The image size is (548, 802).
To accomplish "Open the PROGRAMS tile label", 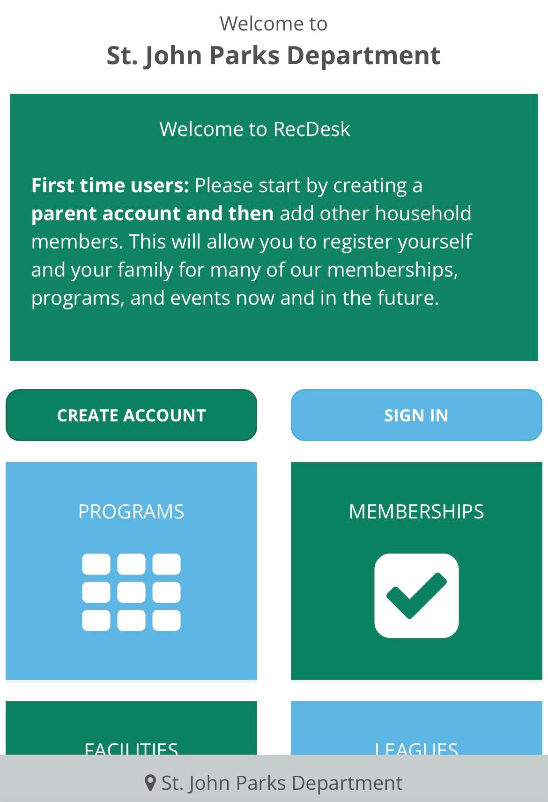I will (x=131, y=511).
